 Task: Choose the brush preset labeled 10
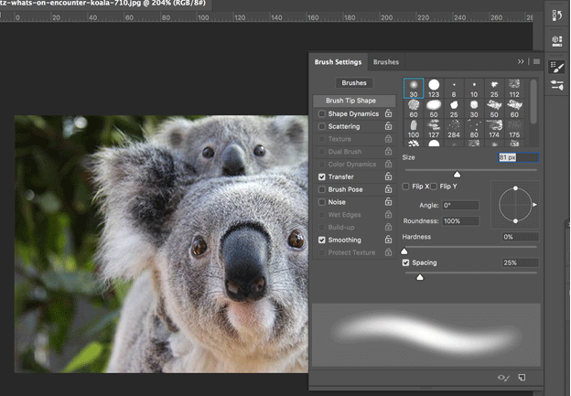pyautogui.click(x=474, y=89)
